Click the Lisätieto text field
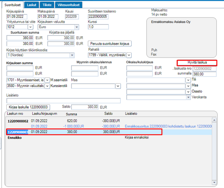 point(64,101)
